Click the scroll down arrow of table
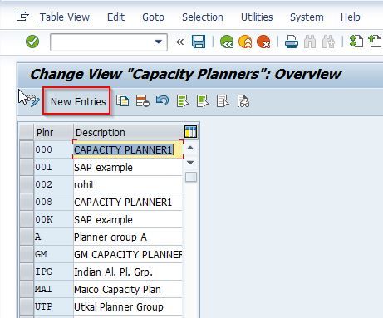This screenshot has width=383, height=318. click(x=190, y=163)
